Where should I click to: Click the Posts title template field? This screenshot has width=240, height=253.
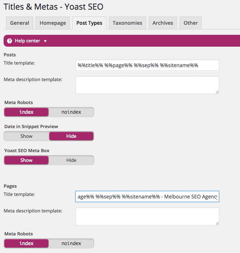(147, 65)
